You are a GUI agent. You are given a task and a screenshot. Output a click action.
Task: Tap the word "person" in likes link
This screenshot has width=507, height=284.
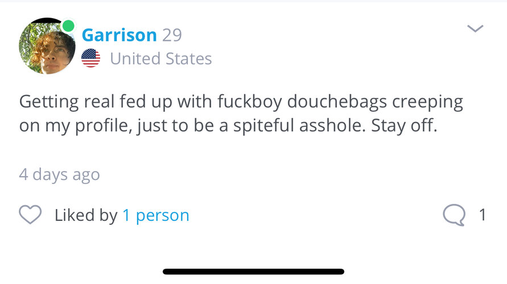pos(163,216)
